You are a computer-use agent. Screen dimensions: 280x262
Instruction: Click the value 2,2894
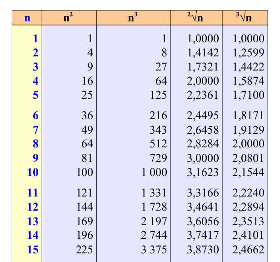pos(248,207)
